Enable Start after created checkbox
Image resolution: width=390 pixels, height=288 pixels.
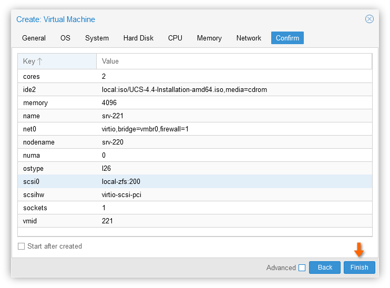pos(22,246)
